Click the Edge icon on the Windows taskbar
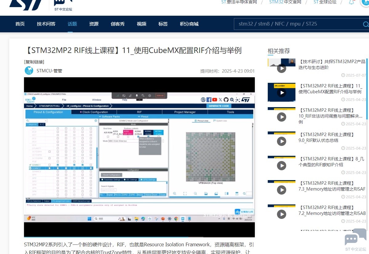Viewport: 369px width, 254px height. pos(143,219)
